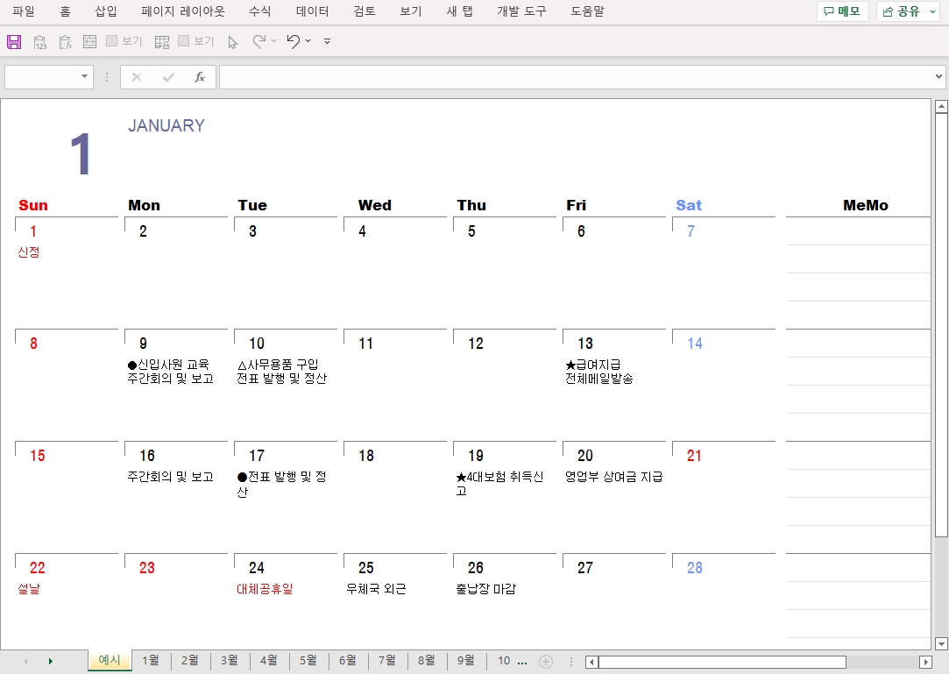This screenshot has height=674, width=949.
Task: Switch to the 5월 sheet tab
Action: pyautogui.click(x=308, y=660)
